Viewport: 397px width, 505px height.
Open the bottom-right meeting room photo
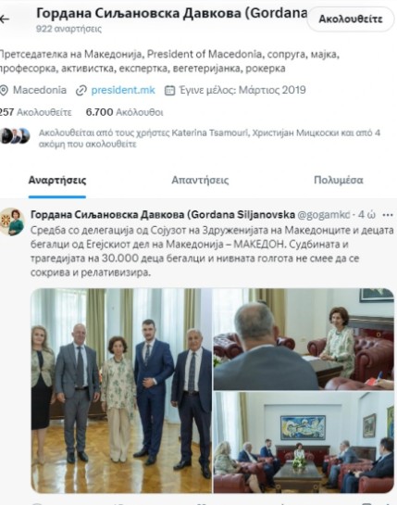304,442
